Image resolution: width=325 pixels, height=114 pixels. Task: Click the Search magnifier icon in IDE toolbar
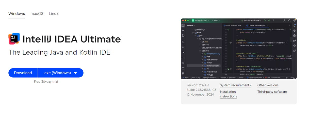289,20
